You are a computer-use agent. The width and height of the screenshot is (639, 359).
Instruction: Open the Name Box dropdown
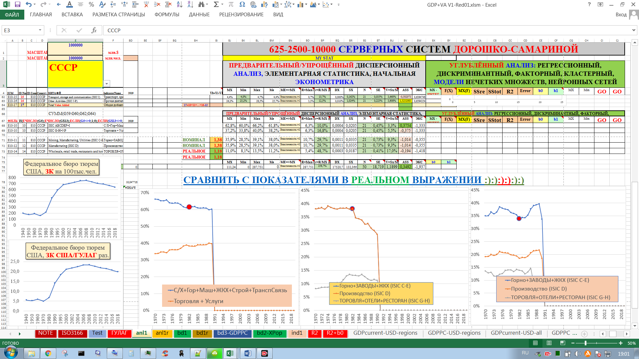coord(40,30)
